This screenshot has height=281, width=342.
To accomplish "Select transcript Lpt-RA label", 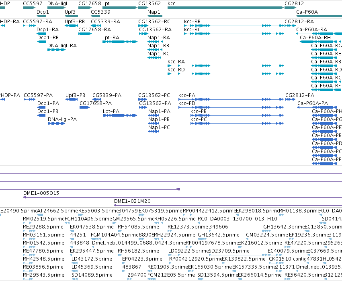I will click(111, 38).
